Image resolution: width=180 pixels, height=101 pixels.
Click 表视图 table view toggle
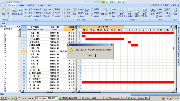(x=95, y=9)
